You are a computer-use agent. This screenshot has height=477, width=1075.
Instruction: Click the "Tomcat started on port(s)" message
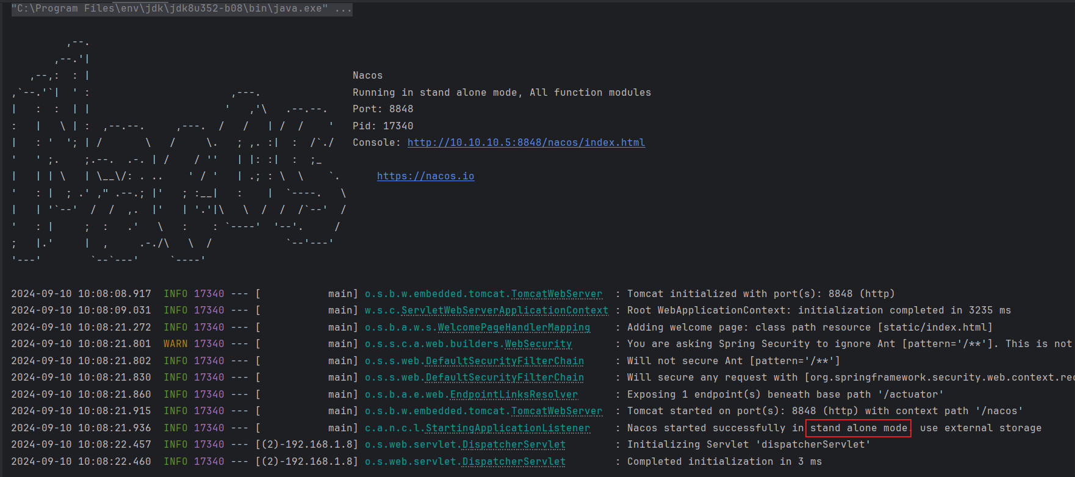coord(825,411)
